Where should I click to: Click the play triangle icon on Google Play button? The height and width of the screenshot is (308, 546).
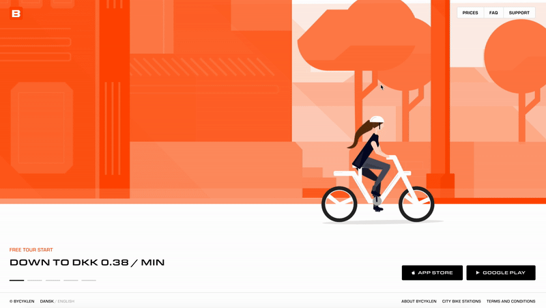tap(478, 272)
